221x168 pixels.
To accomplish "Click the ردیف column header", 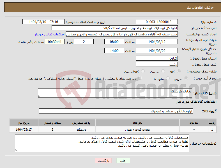I will click(212, 123).
